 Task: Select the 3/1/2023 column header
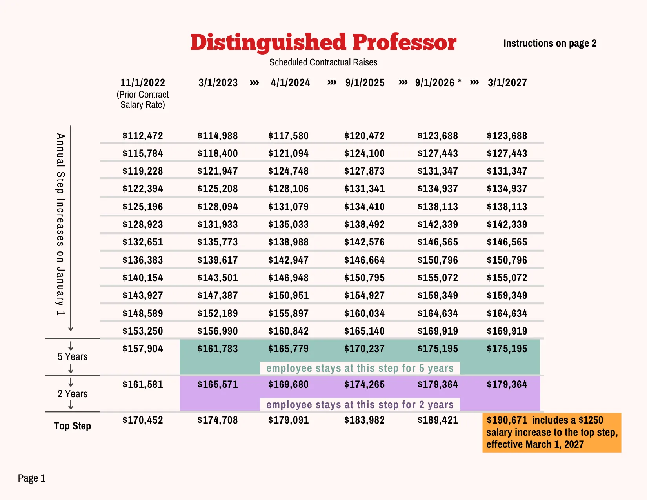click(218, 83)
